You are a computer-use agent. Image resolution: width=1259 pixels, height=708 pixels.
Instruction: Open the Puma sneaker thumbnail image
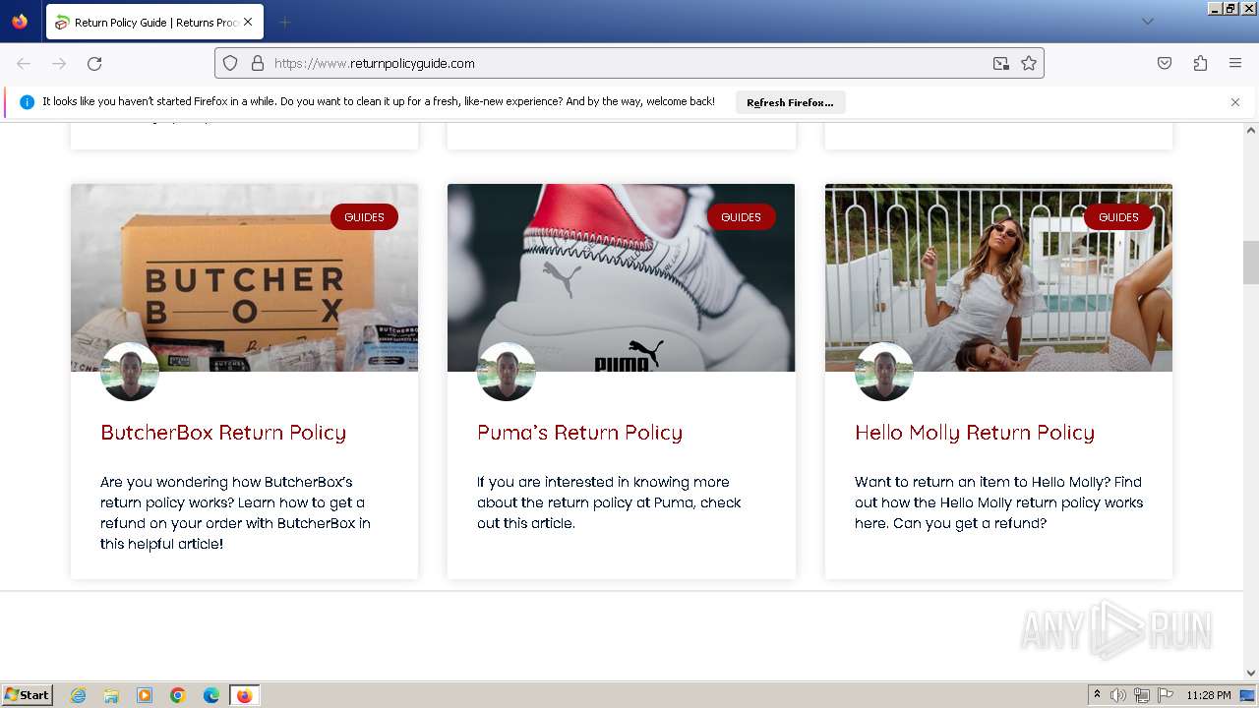(x=621, y=277)
